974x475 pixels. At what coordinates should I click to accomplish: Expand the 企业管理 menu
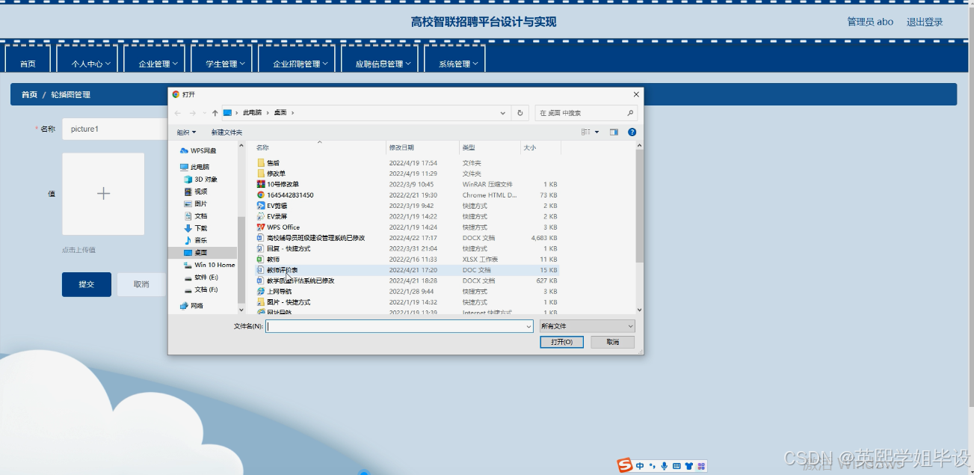[158, 64]
